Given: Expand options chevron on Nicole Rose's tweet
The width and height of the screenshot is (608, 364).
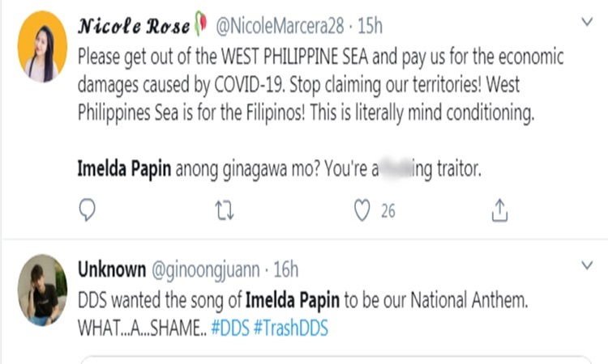Looking at the screenshot, I should (x=588, y=24).
